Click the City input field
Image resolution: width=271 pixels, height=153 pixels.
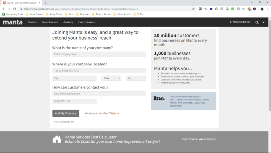tap(74, 78)
